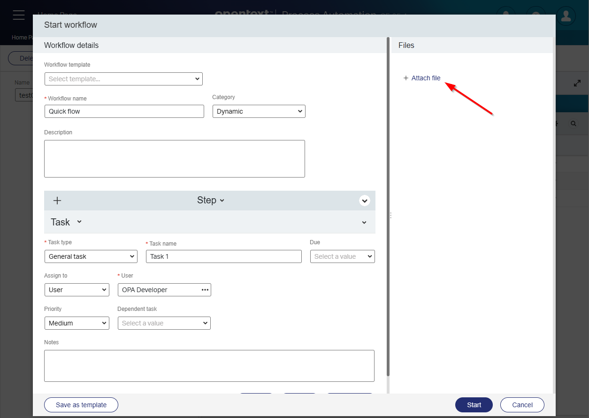Screen dimensions: 589x418
Task: Open the Category dropdown set to Dynamic
Action: pyautogui.click(x=259, y=111)
